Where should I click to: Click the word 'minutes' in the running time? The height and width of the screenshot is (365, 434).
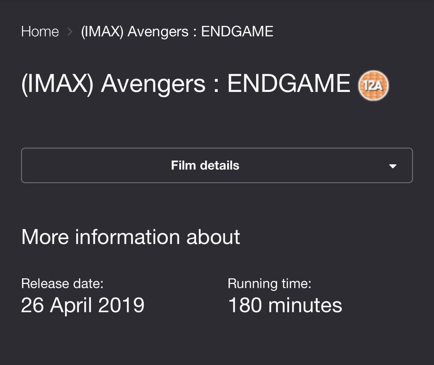click(x=305, y=305)
